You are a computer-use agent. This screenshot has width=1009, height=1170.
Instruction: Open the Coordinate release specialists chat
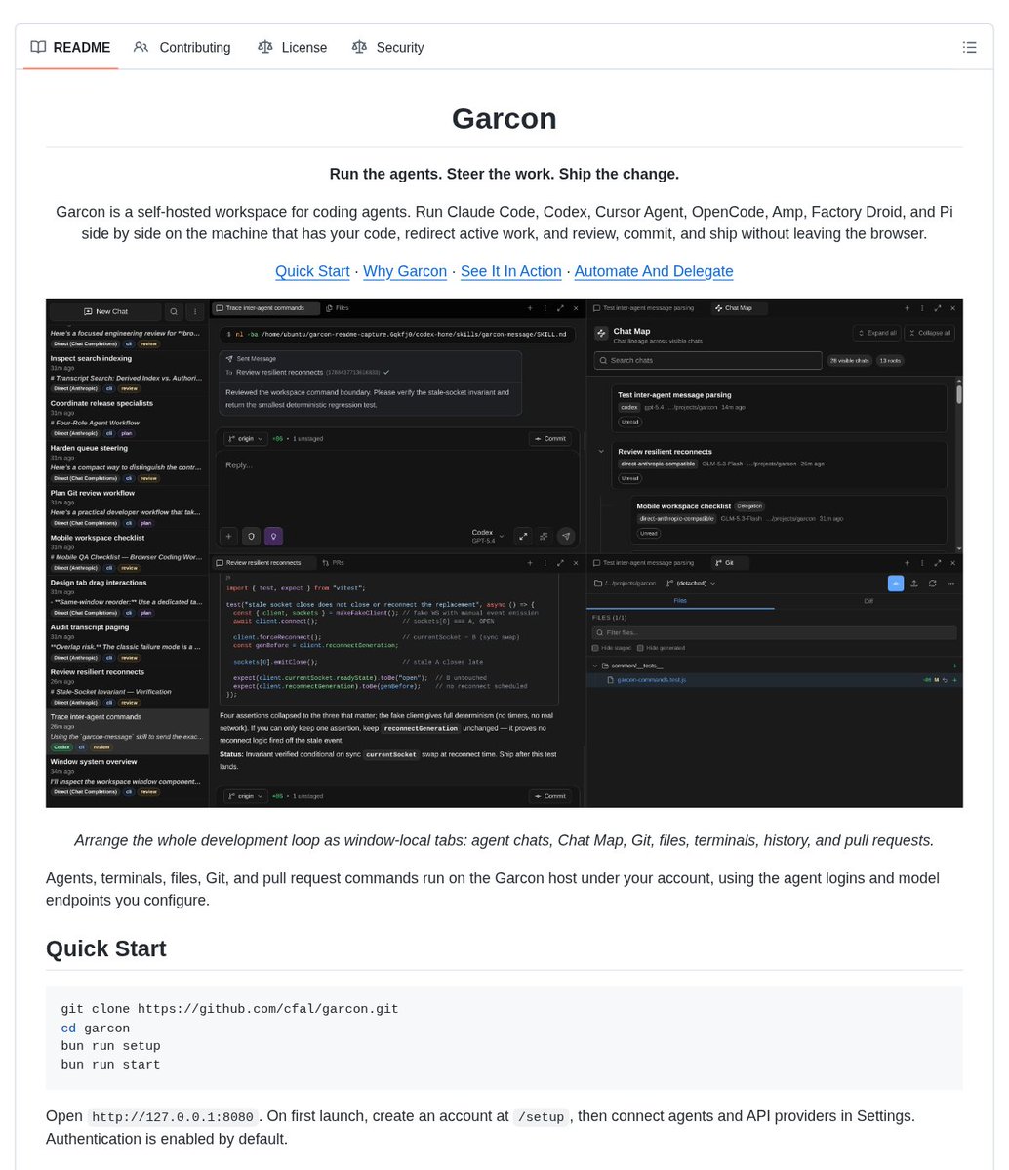pos(128,418)
